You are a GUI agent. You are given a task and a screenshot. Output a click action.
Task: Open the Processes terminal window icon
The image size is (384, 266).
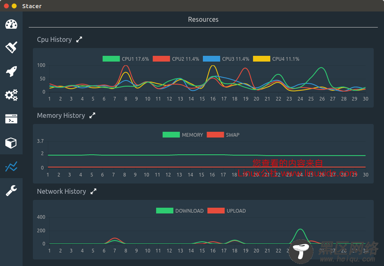[11, 119]
